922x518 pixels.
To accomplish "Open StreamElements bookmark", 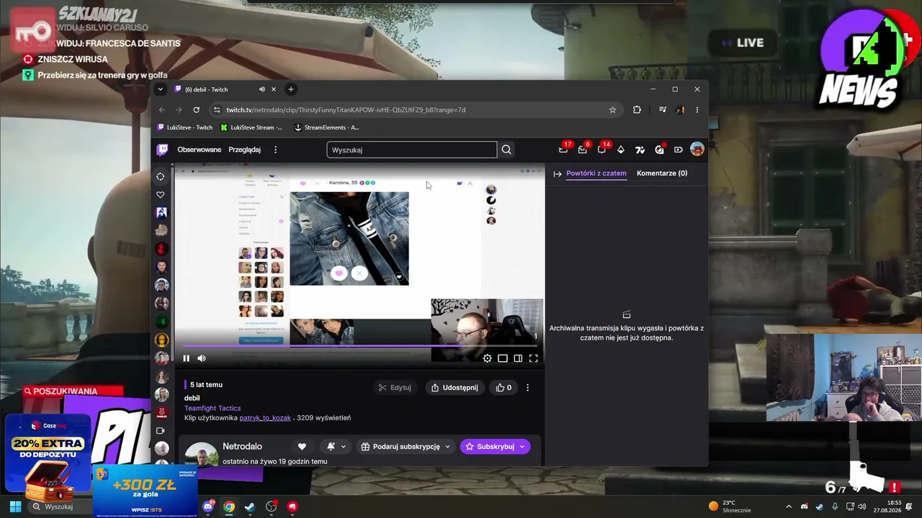I will [x=326, y=127].
